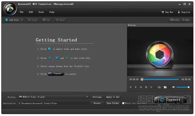
Task: Open the 3D settings tool
Action: [x=46, y=20]
